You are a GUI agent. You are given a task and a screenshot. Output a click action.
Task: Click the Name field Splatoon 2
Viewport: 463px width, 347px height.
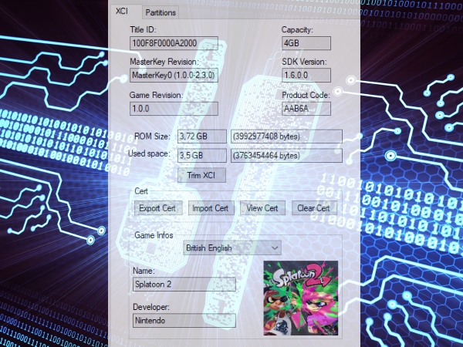(x=184, y=284)
